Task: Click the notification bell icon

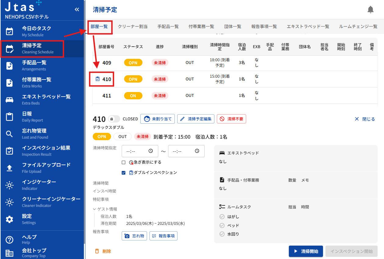Action: [x=371, y=10]
